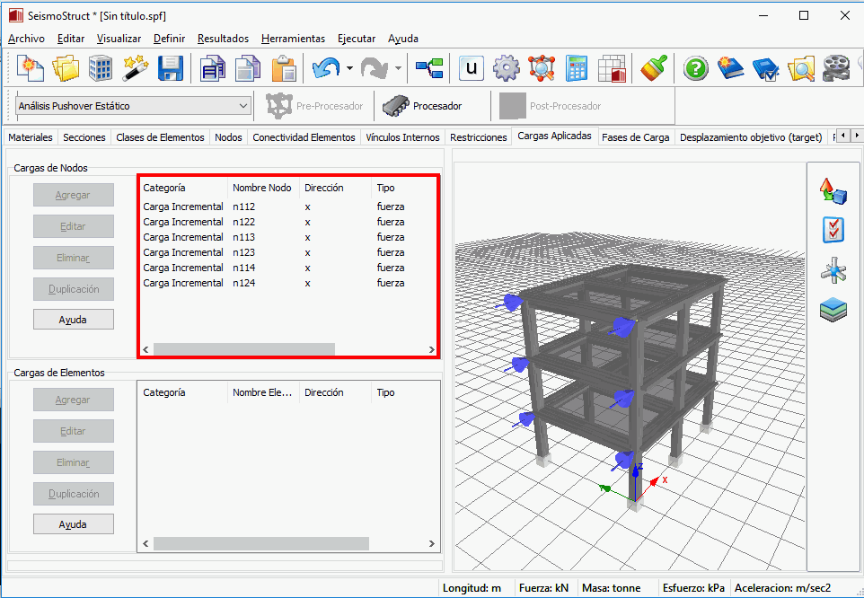Open help via green question mark icon
This screenshot has width=864, height=598.
point(695,68)
